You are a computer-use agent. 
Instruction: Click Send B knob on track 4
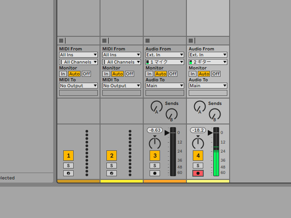point(215,114)
